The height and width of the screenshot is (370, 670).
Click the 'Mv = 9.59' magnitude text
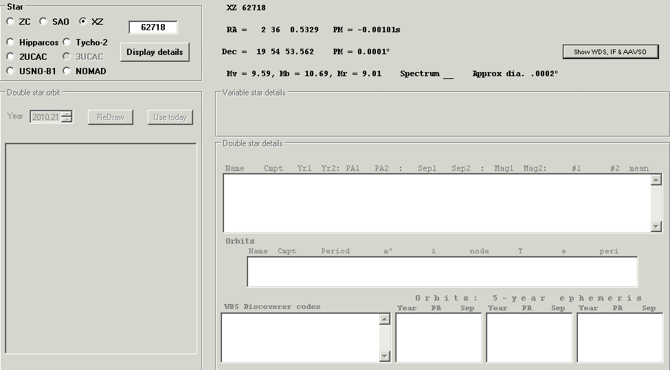point(249,74)
